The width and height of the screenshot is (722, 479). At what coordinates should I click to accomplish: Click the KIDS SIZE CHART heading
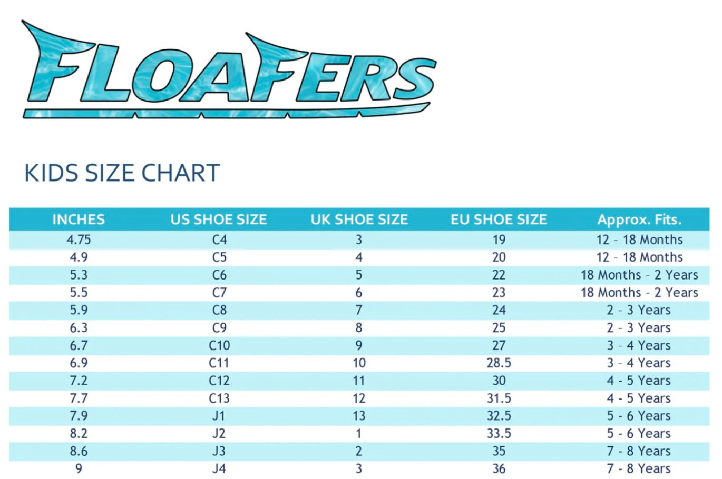[x=122, y=173]
